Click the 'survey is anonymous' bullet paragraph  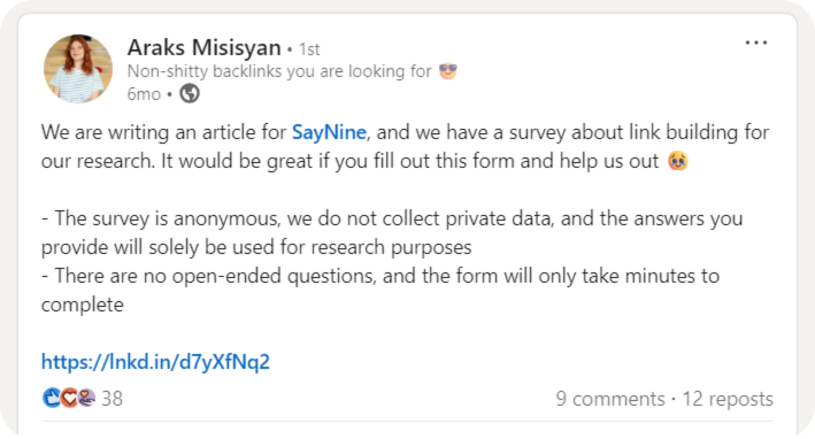click(392, 233)
